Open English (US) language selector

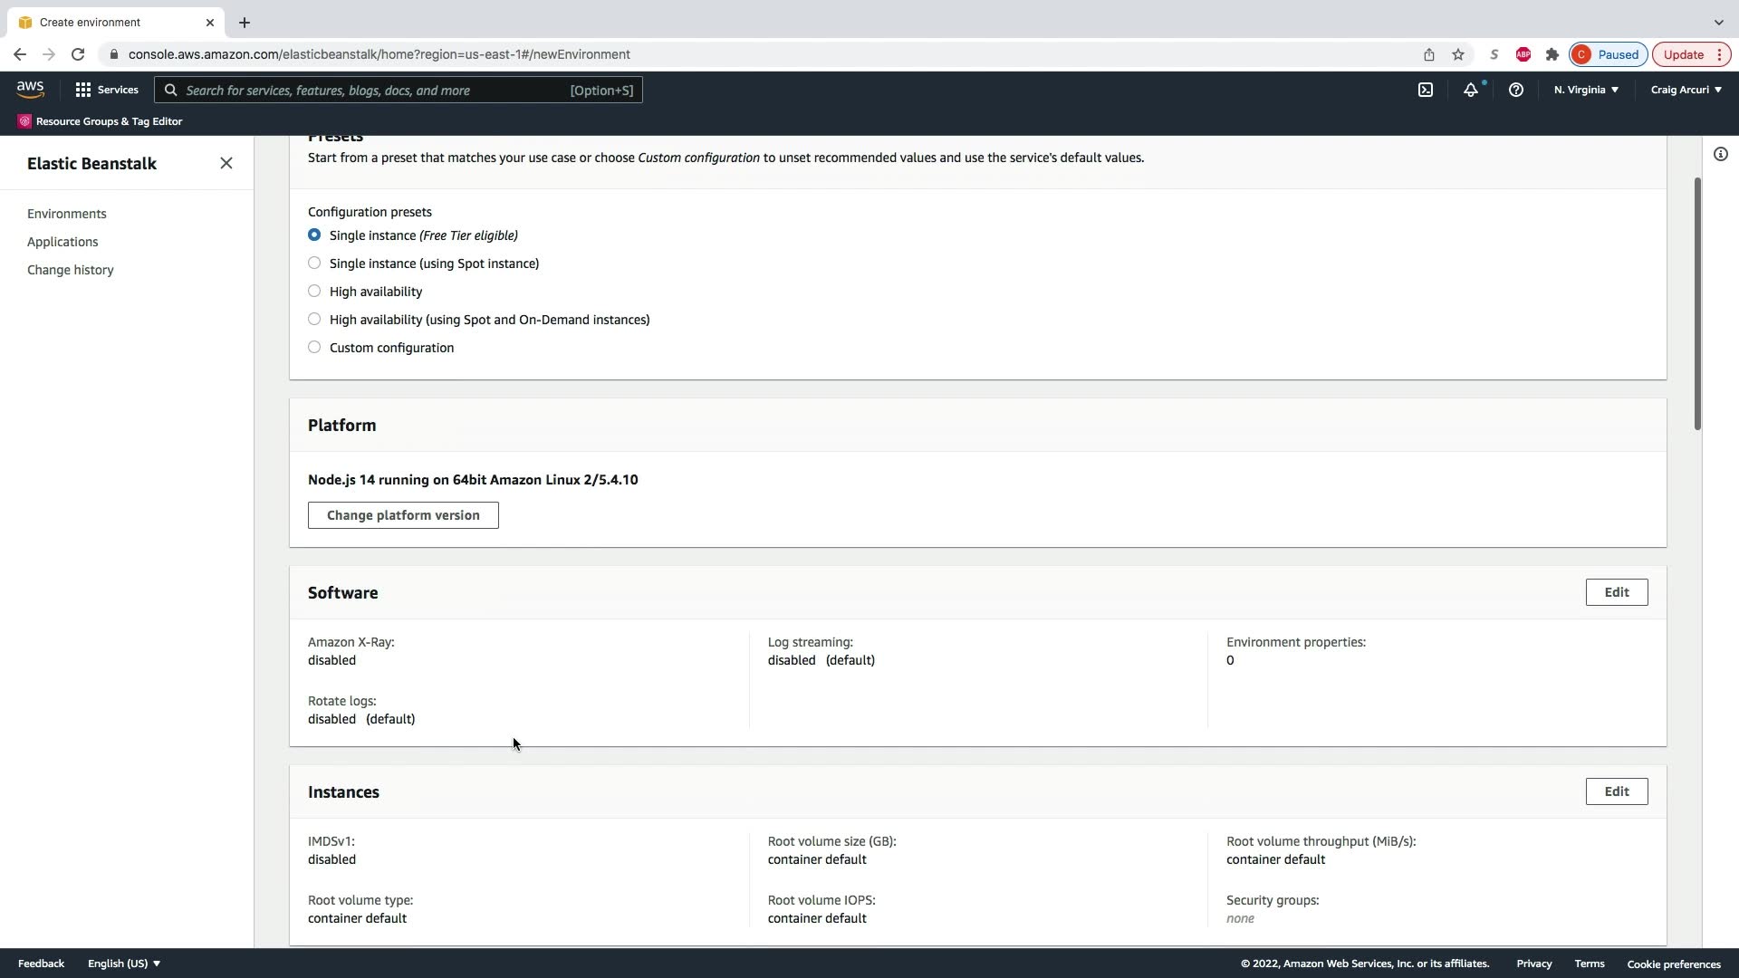124,964
